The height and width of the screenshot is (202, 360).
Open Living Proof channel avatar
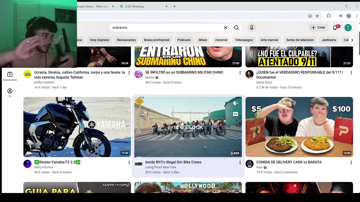click(x=138, y=164)
